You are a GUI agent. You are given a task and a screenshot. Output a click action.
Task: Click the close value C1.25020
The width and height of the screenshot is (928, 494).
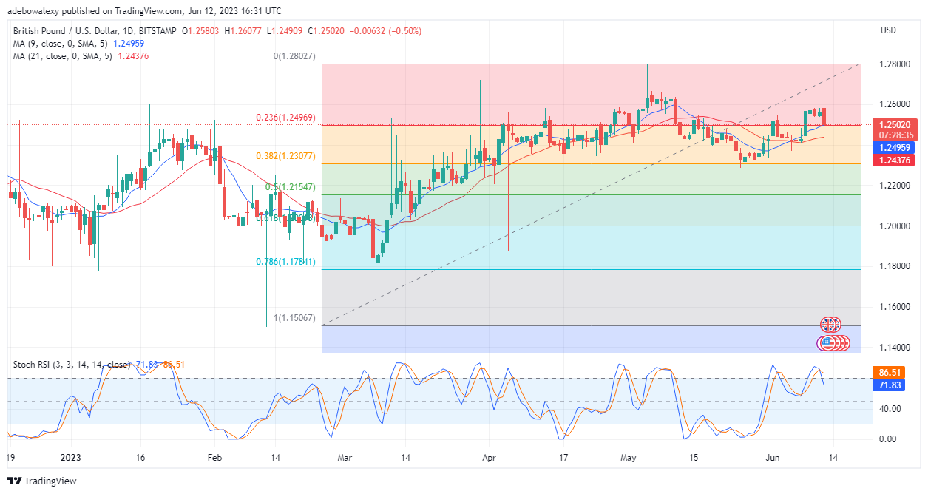[326, 31]
